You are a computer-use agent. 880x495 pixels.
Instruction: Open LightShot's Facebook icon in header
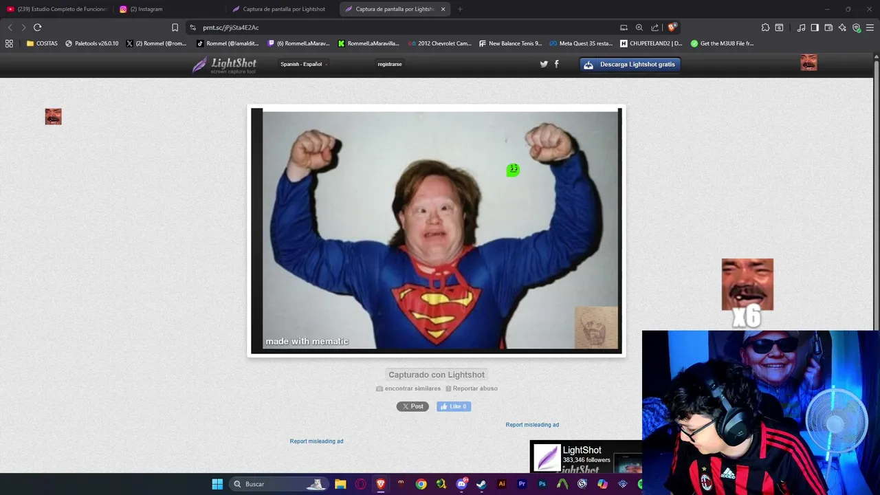[x=556, y=64]
